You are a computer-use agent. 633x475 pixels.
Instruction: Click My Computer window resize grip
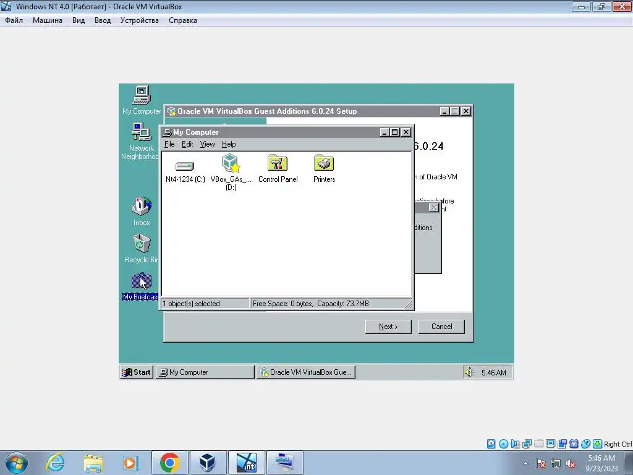(409, 305)
